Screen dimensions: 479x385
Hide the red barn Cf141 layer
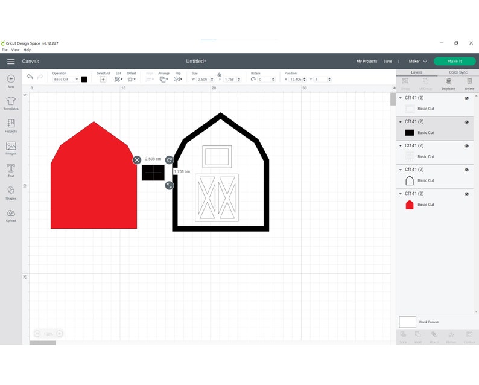[x=466, y=194]
